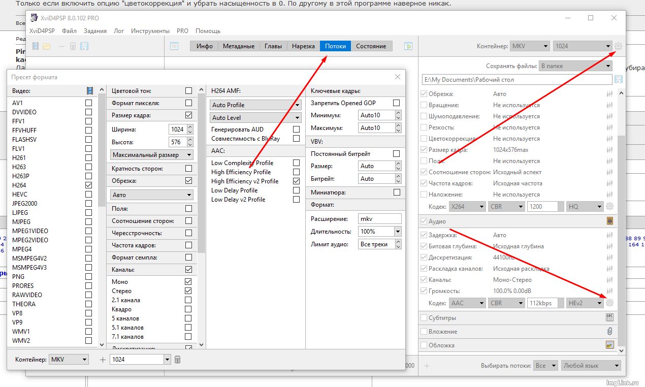This screenshot has height=387, width=645.
Task: Check the Постоянный битрейт checkbox
Action: (x=397, y=154)
